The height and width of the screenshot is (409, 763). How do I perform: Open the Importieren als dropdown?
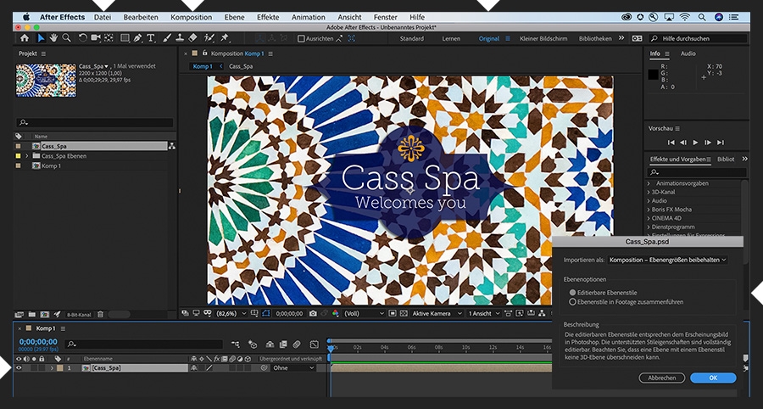(668, 260)
